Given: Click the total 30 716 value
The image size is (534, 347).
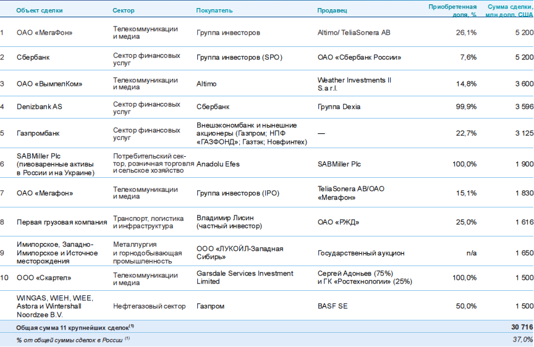Looking at the screenshot, I should click(522, 327).
